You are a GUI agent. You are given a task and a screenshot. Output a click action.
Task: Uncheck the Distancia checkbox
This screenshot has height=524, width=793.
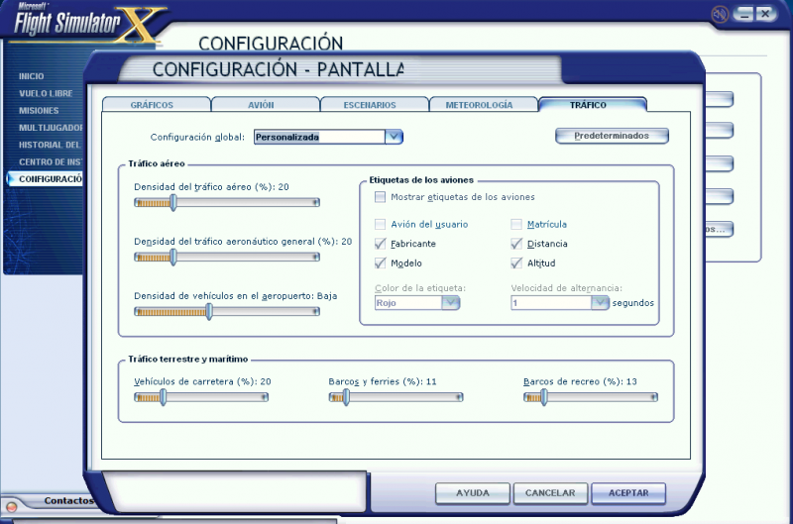pos(516,244)
